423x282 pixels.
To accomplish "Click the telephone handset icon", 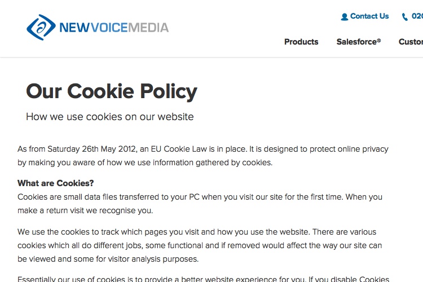I will (x=404, y=17).
